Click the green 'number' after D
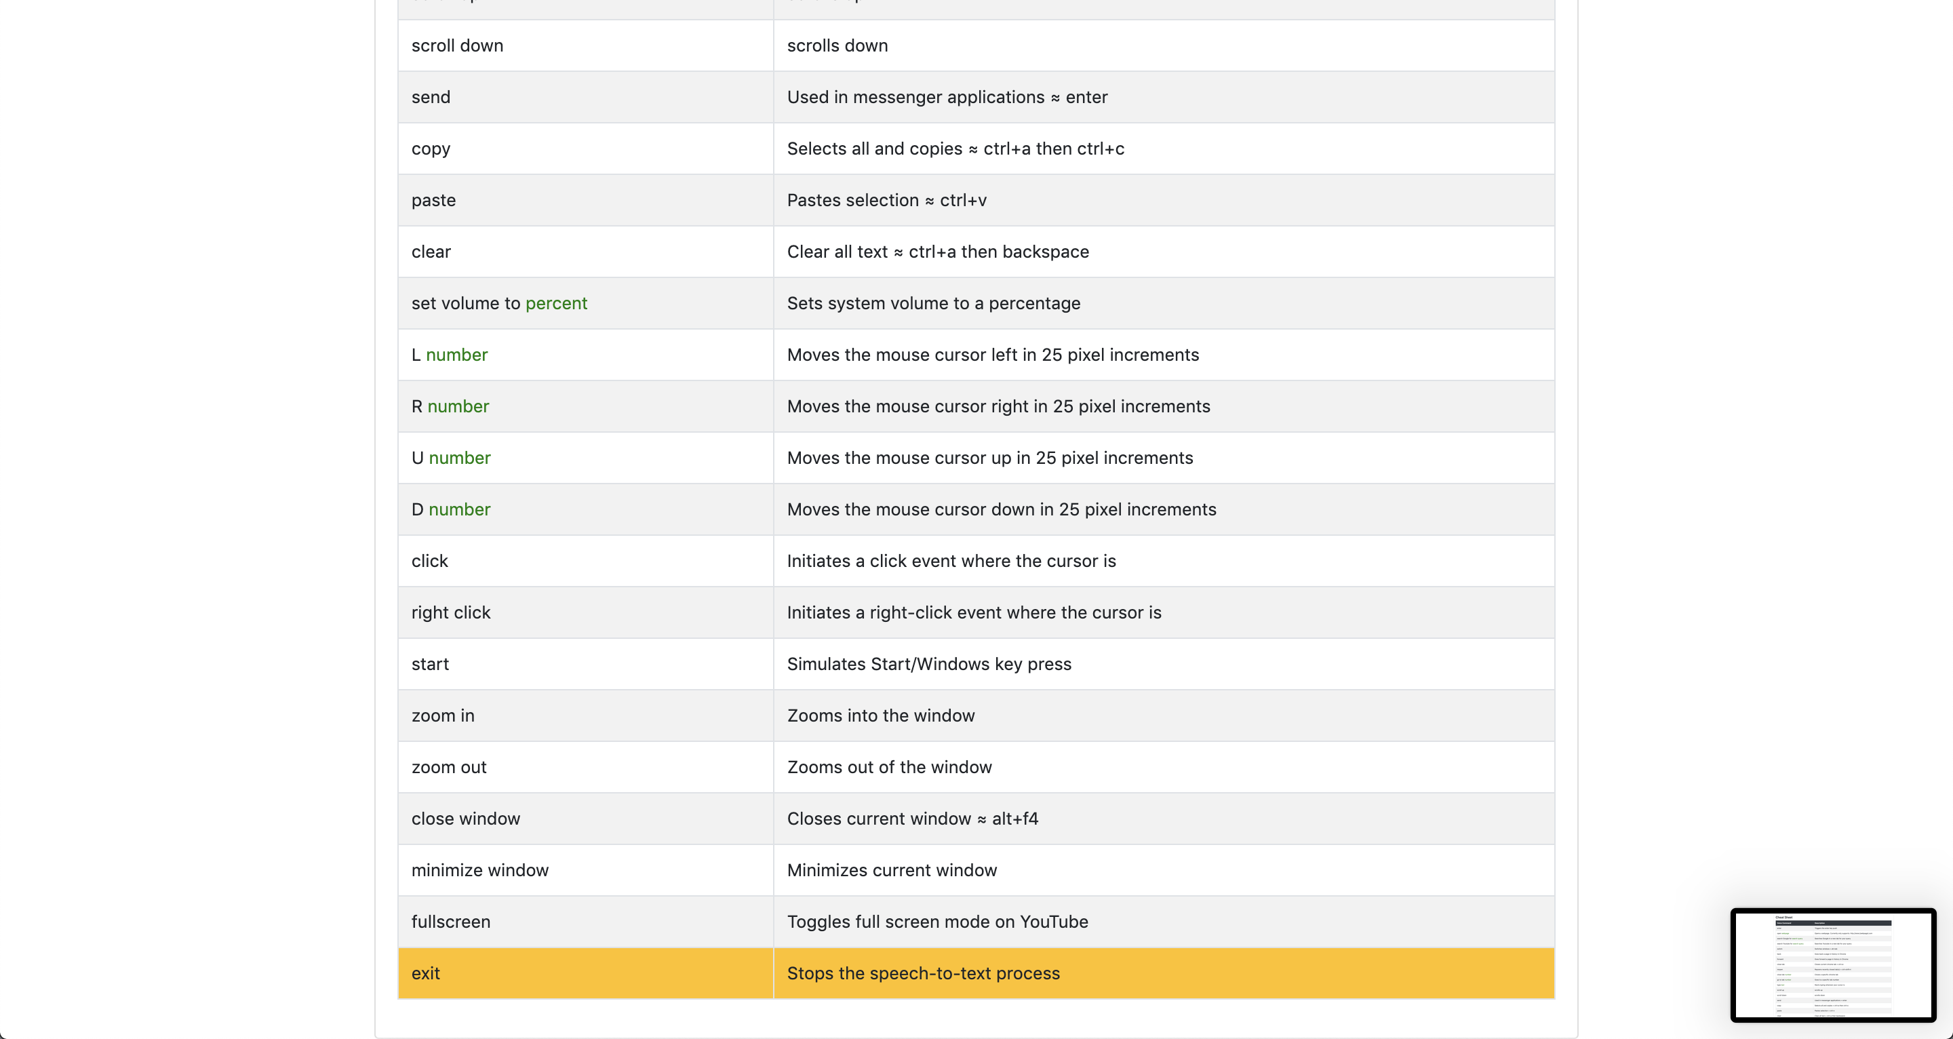This screenshot has width=1953, height=1039. [460, 509]
